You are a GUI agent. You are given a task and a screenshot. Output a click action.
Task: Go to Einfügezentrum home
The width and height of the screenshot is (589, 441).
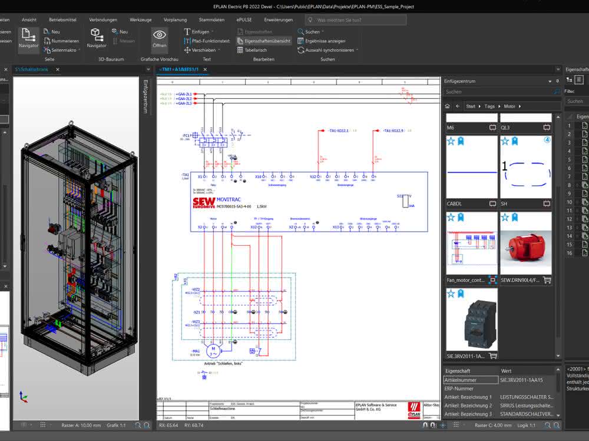click(x=448, y=106)
